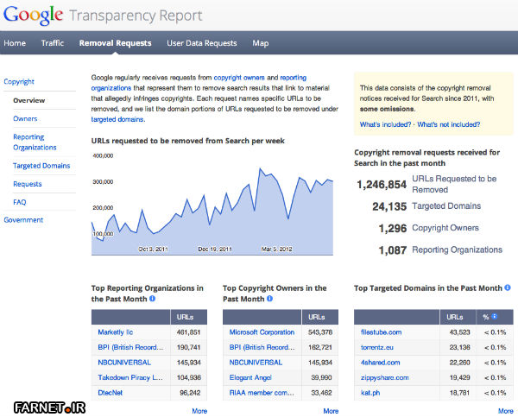Image resolution: width=518 pixels, height=417 pixels.
Task: Open Targeted Domains sidebar link
Action: coord(41,166)
